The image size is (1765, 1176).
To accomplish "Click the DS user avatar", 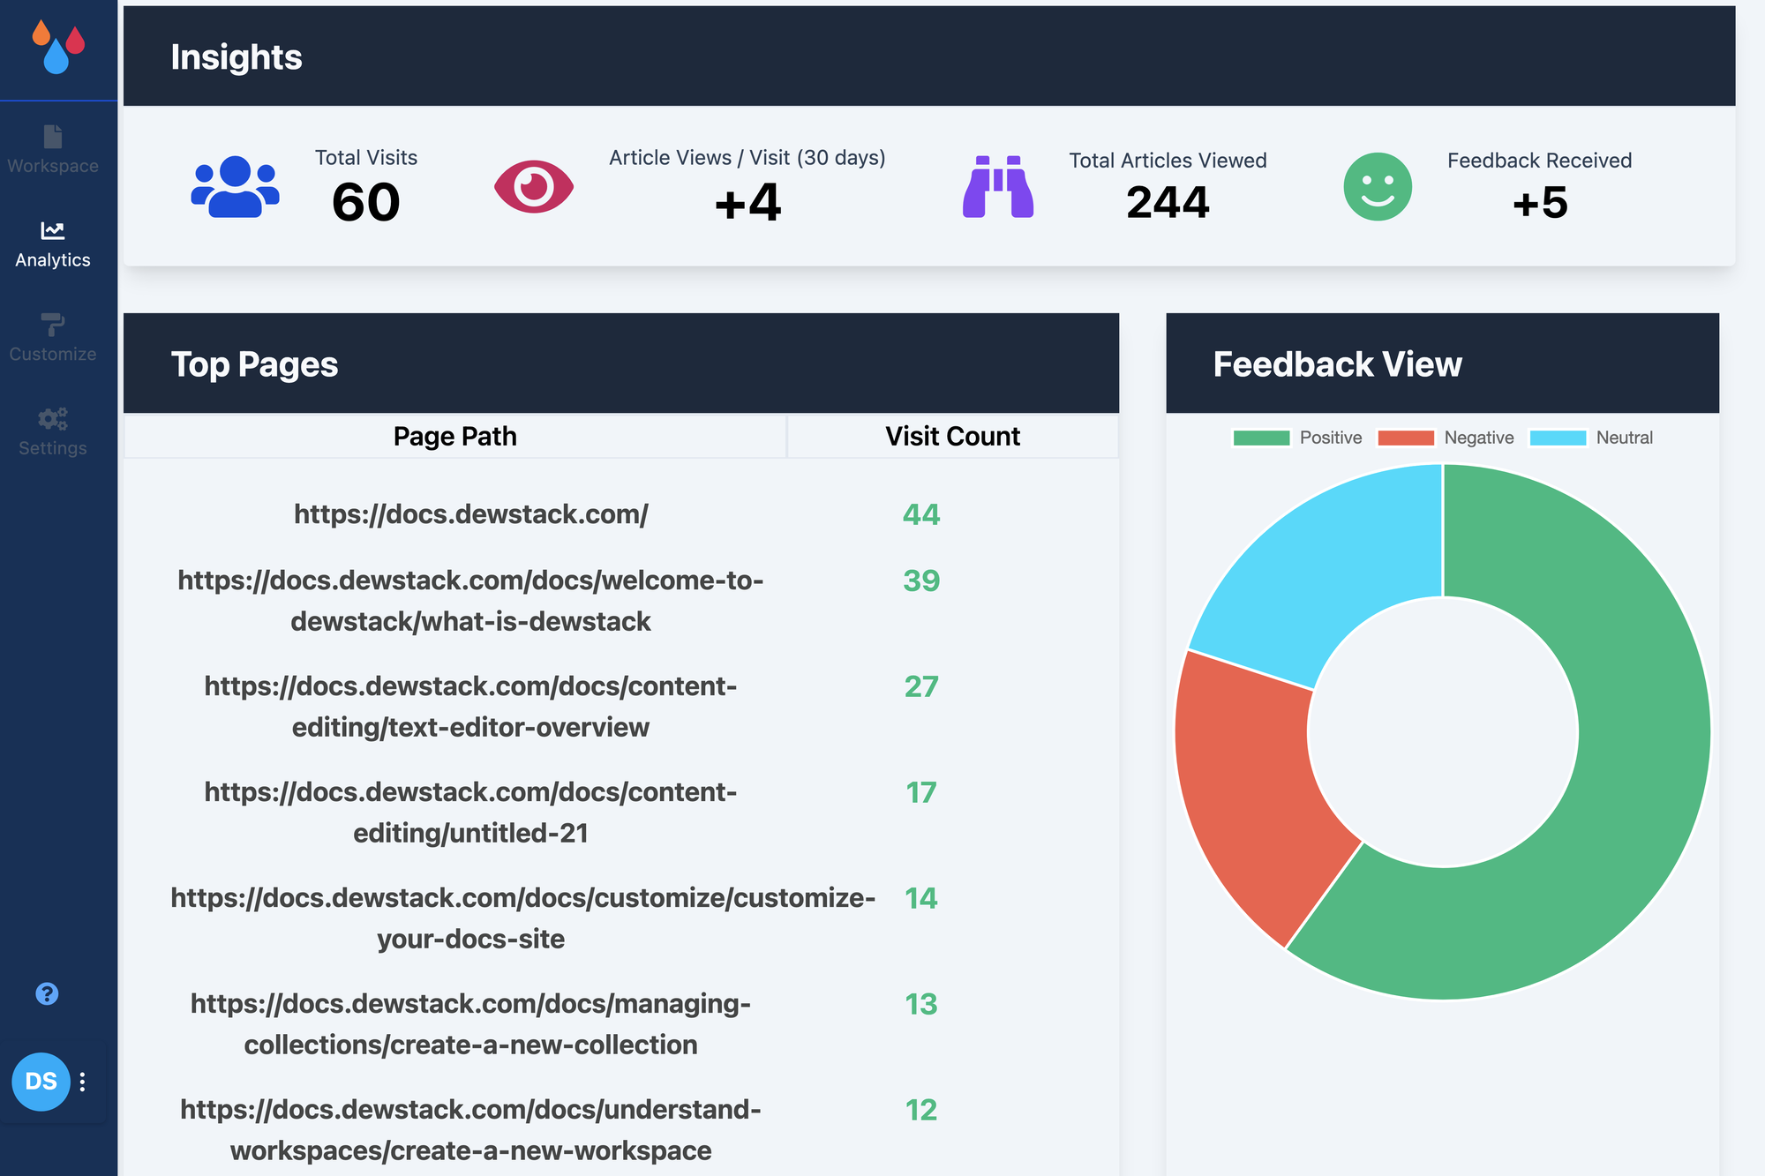I will tap(41, 1082).
